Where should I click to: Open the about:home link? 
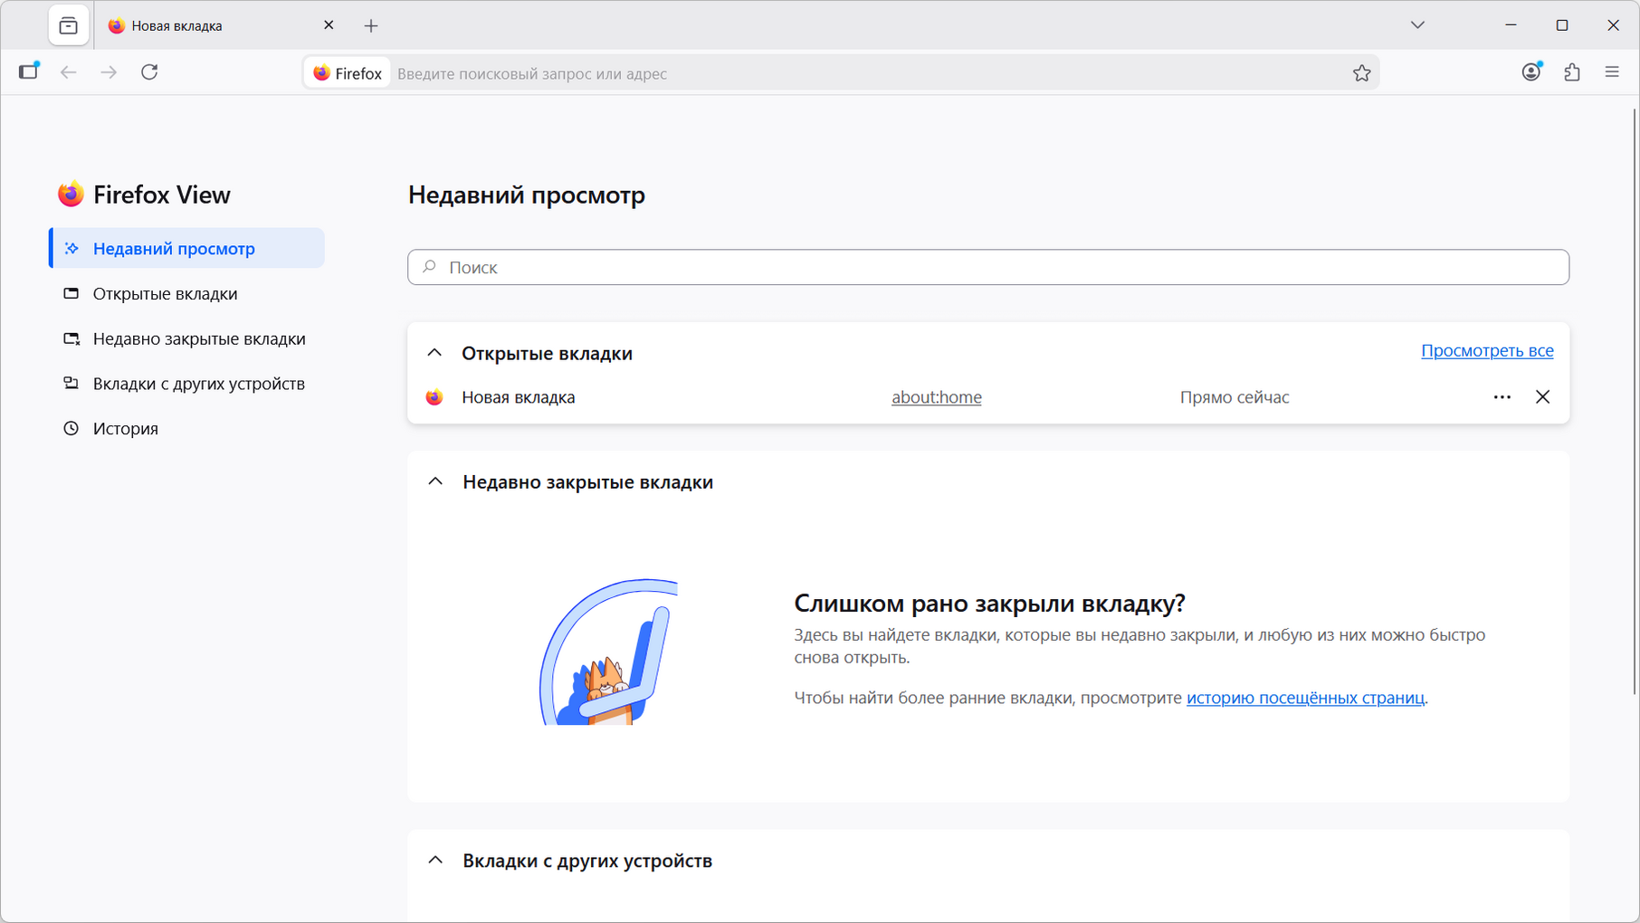click(936, 396)
